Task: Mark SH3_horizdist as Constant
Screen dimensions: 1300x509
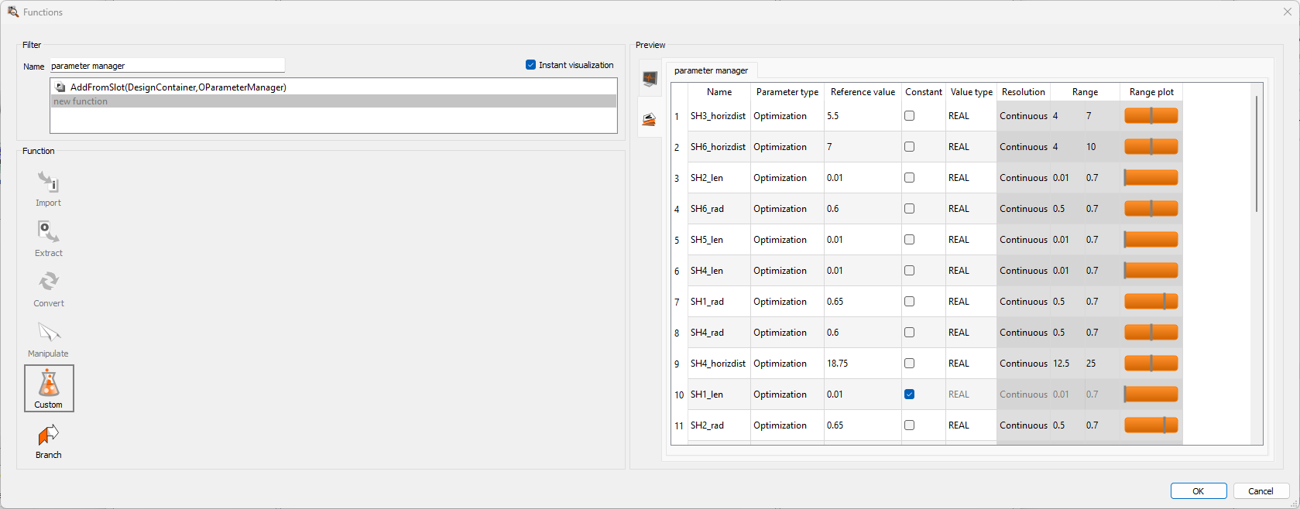Action: (909, 116)
